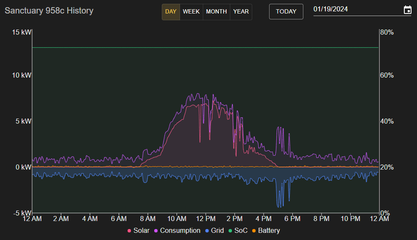Click the blue Grid legend dot
The width and height of the screenshot is (417, 240).
207,231
